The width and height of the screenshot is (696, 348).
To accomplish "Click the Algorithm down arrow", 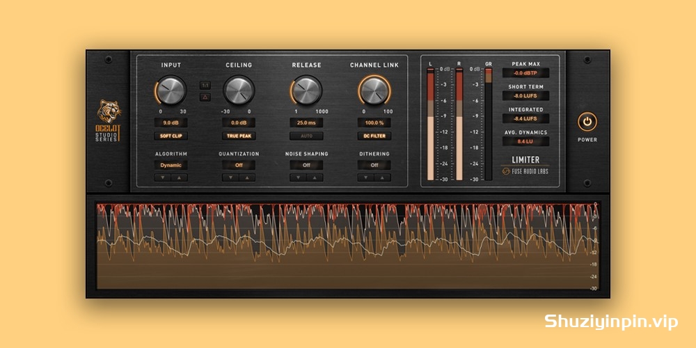I will 162,177.
